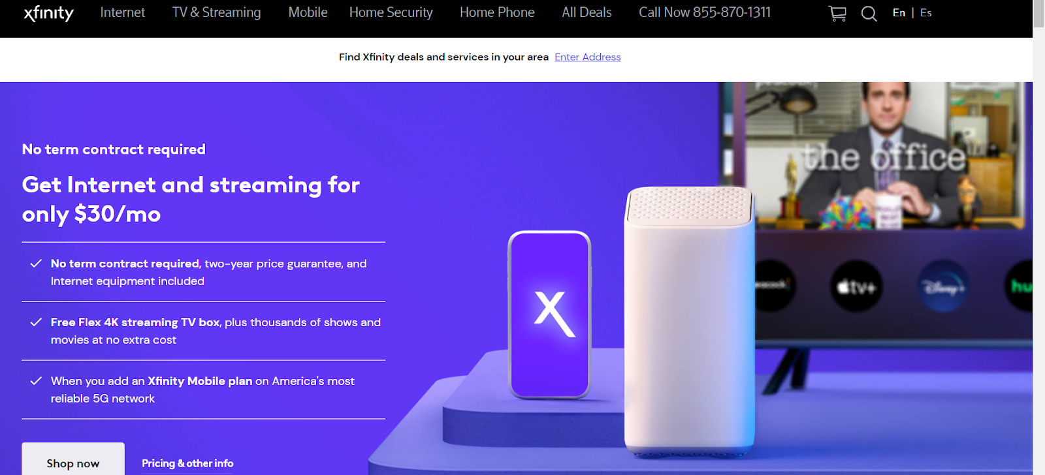Viewport: 1045px width, 475px height.
Task: Click the Shop now button
Action: pyautogui.click(x=73, y=459)
